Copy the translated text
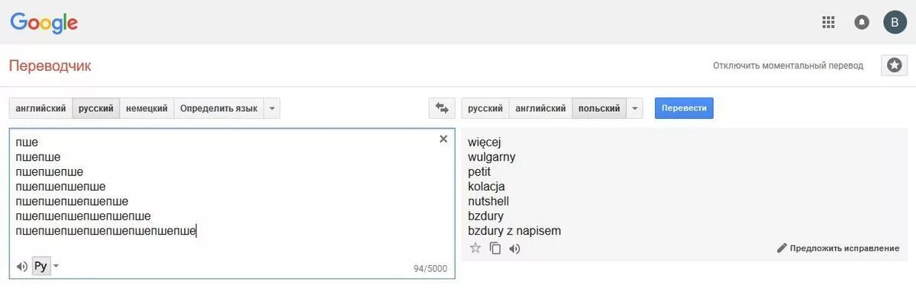 [x=495, y=248]
